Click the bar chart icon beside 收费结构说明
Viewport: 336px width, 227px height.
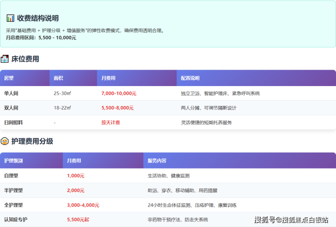(10, 19)
